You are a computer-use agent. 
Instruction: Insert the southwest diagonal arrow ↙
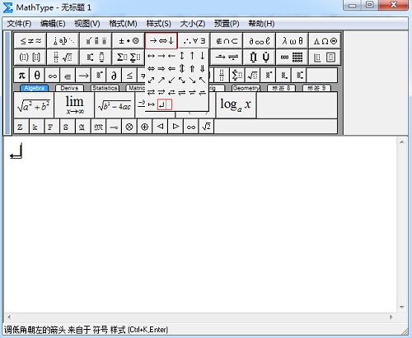pos(171,80)
